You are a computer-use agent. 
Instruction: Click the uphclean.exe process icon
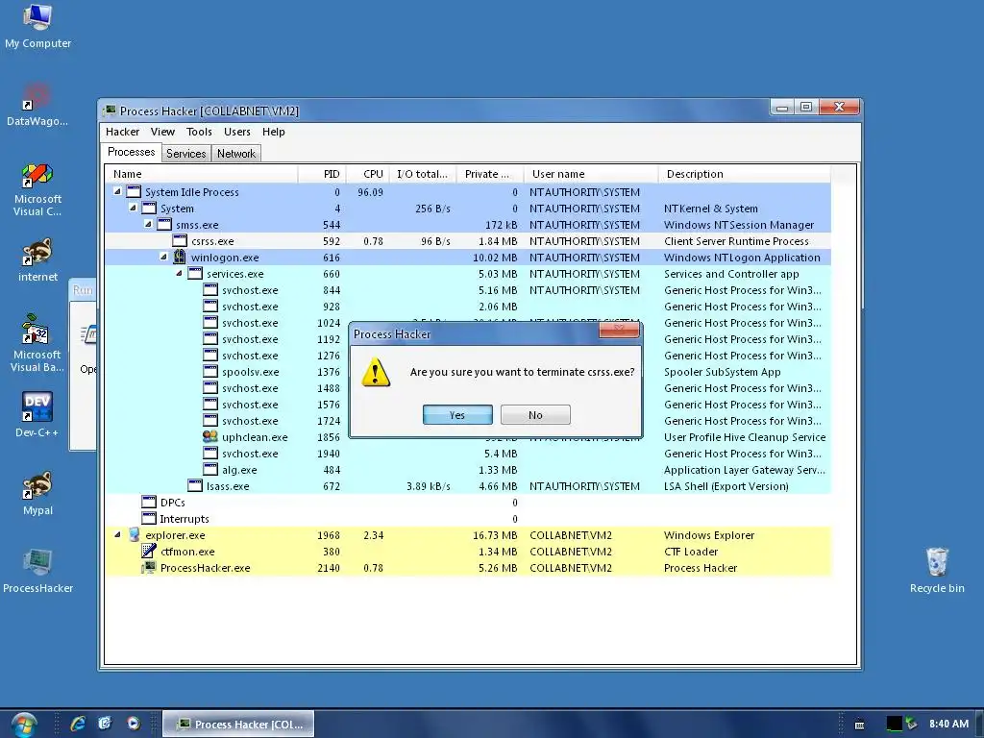[210, 437]
